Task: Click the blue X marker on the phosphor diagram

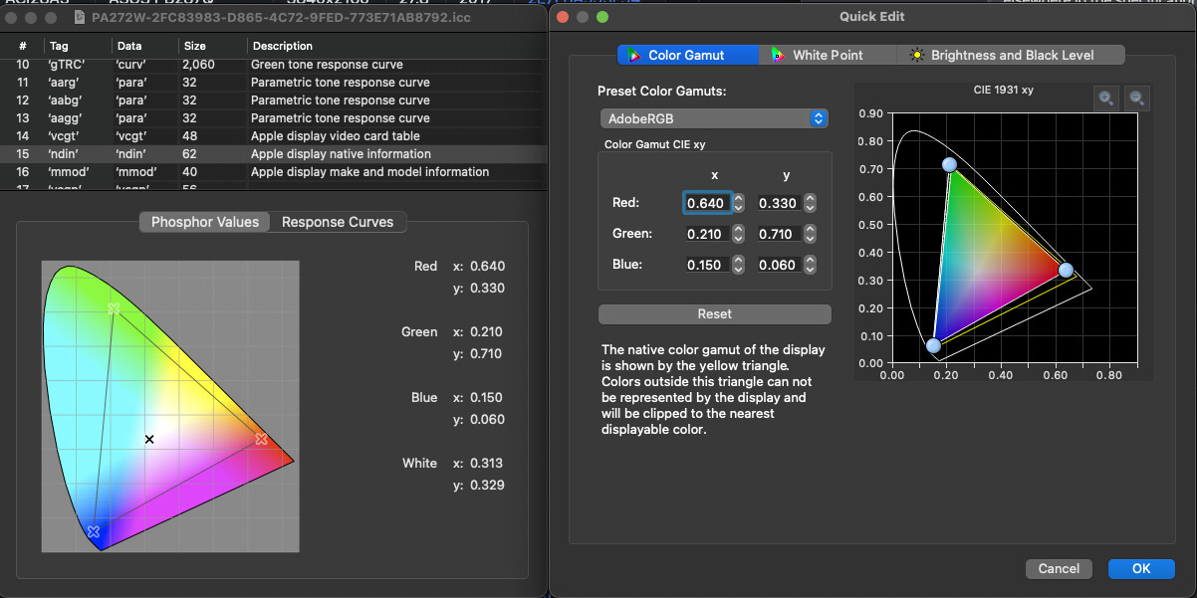Action: [x=94, y=532]
